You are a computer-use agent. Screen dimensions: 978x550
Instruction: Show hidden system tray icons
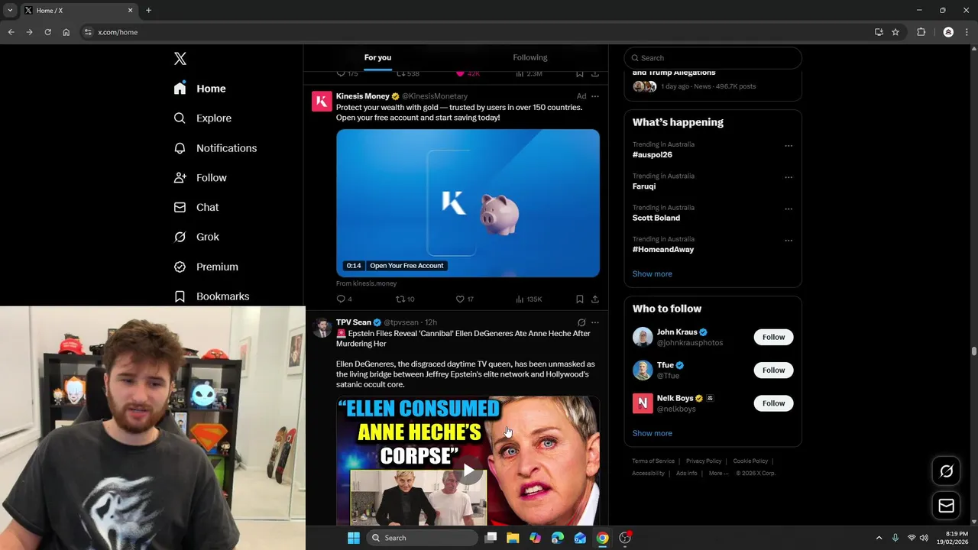click(x=879, y=538)
